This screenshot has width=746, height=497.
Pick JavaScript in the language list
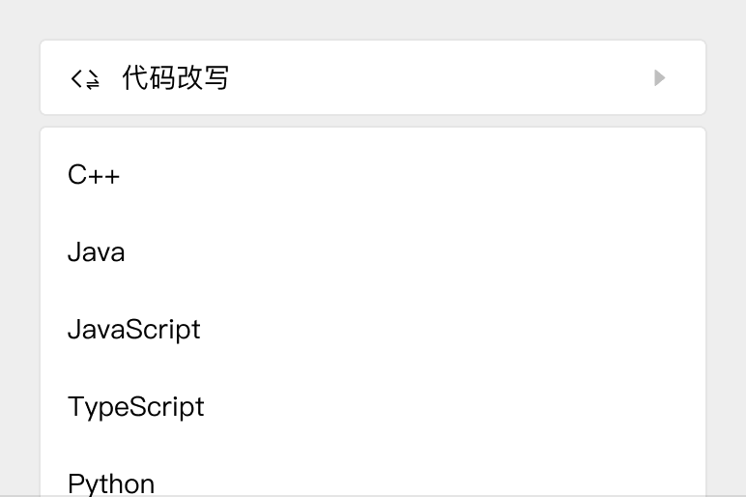pos(134,330)
